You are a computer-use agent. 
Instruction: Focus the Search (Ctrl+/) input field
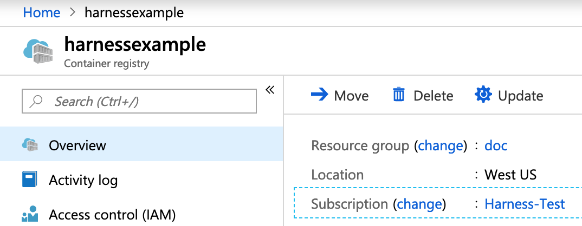point(139,101)
